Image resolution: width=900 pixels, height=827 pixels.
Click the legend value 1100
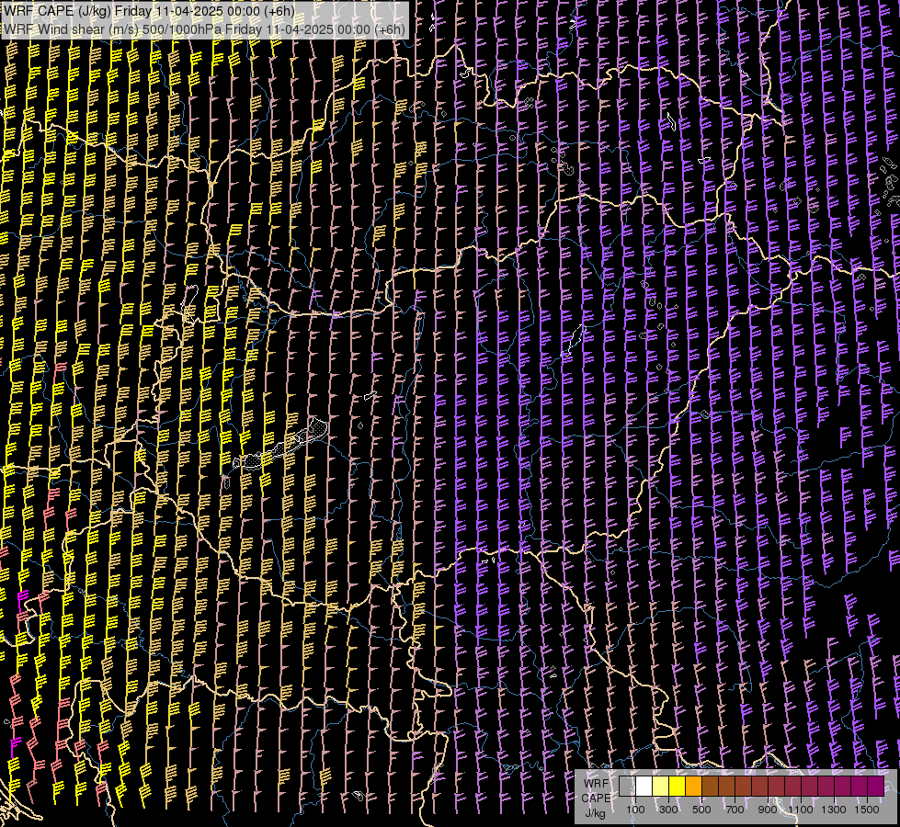(x=800, y=810)
